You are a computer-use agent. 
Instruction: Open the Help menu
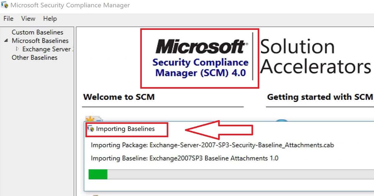click(50, 19)
